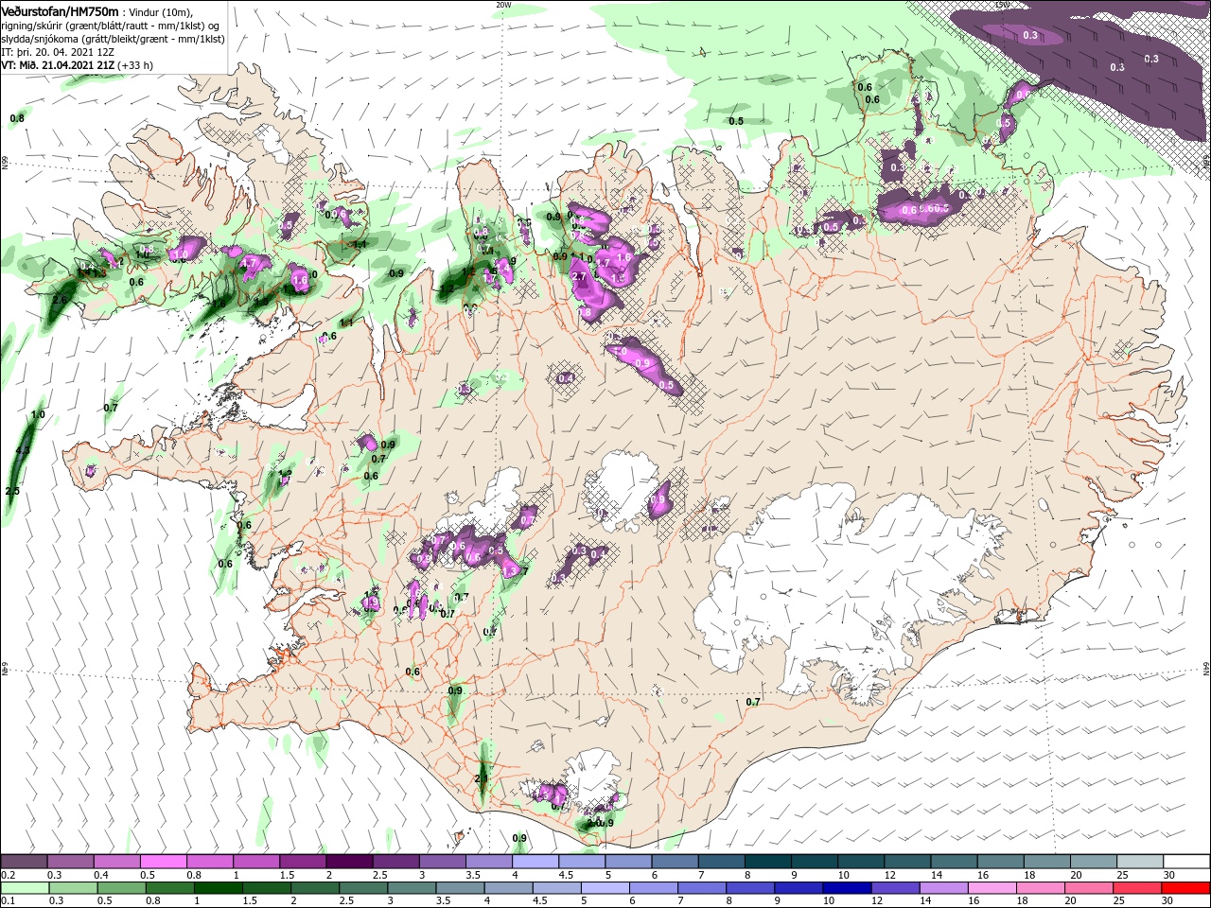Click the bright red final swatch in the lower legend row
Screen dimensions: 1211x908
click(1186, 888)
